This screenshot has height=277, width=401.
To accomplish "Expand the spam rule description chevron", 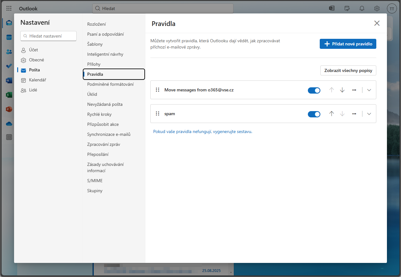I will tap(369, 114).
